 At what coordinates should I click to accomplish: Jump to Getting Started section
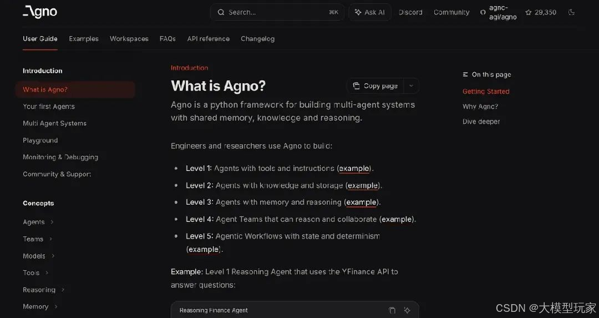[x=486, y=92]
